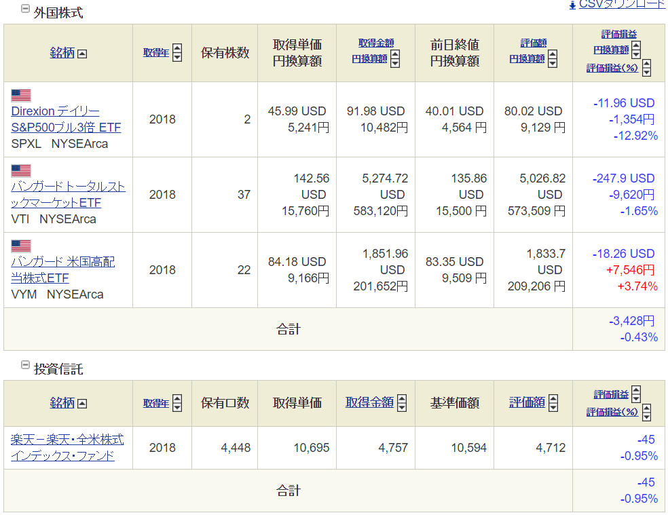Image resolution: width=668 pixels, height=515 pixels.
Task: Click sort arrows beside investment trusts 評価損益(%)
Action: [646, 413]
